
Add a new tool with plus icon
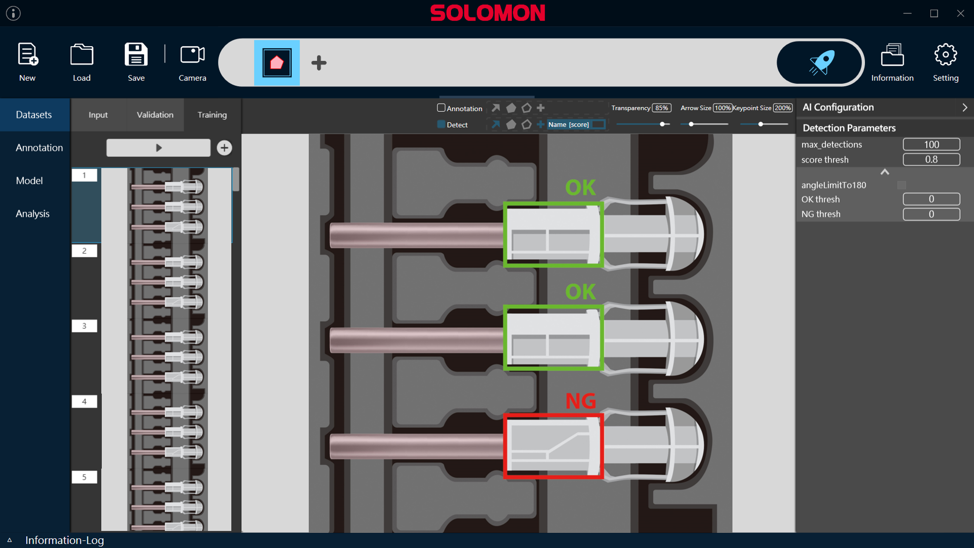(318, 62)
